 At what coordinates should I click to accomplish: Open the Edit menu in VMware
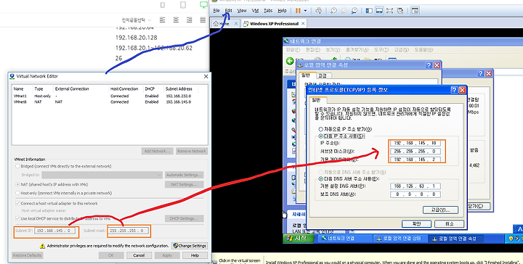pyautogui.click(x=228, y=11)
